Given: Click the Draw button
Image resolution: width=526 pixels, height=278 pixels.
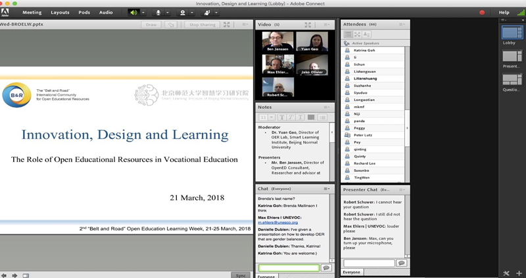Looking at the screenshot, I should point(151,25).
